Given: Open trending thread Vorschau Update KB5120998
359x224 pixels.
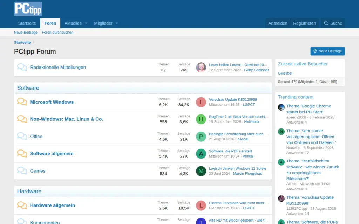Looking at the screenshot, I should coord(310,200).
